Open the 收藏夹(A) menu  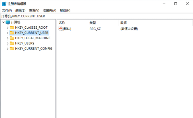click(x=49, y=10)
